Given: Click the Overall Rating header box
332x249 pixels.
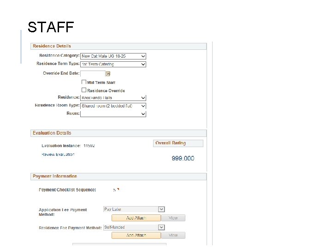Looking at the screenshot, I should click(x=178, y=143).
